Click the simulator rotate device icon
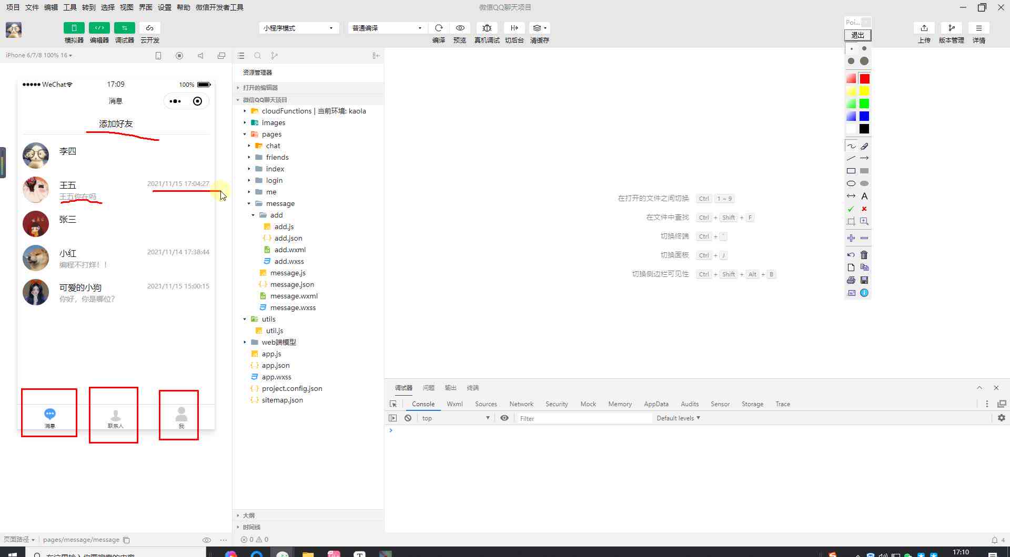Viewport: 1010px width, 557px height. pyautogui.click(x=158, y=56)
